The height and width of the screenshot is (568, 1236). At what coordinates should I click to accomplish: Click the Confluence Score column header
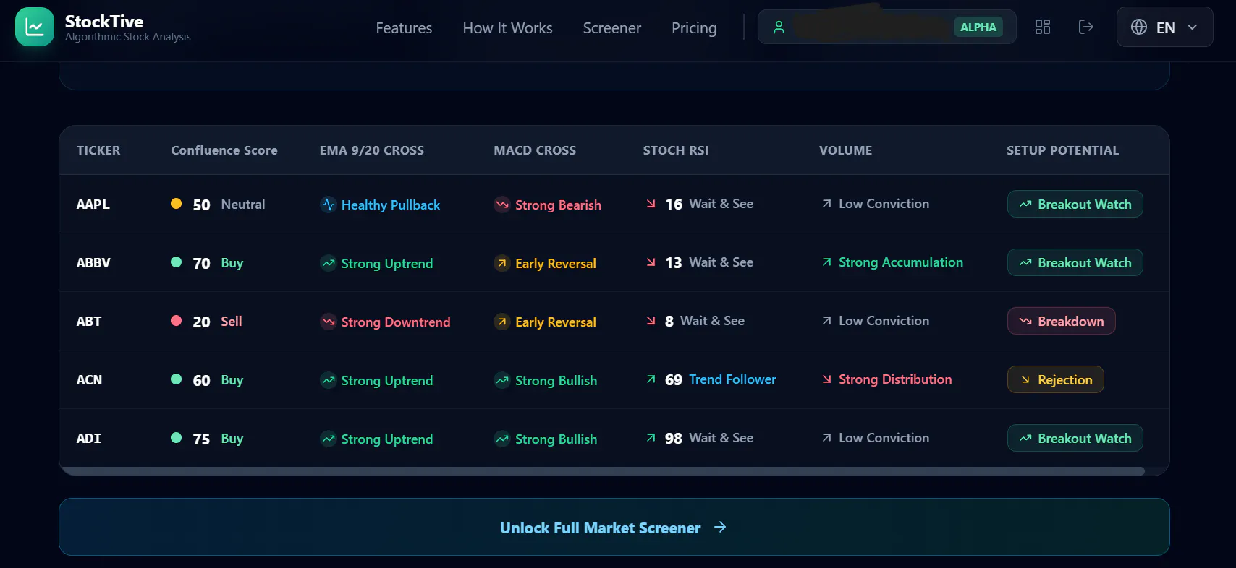(224, 150)
